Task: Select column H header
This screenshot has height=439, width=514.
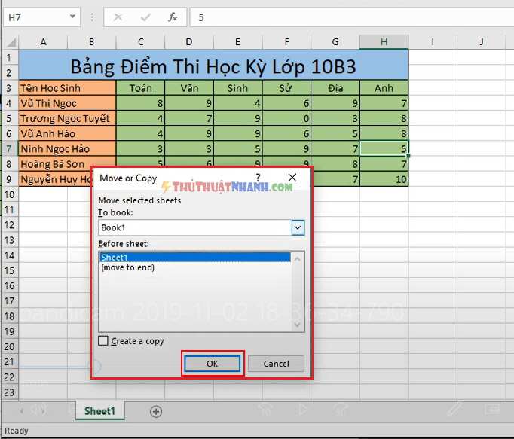Action: 384,42
